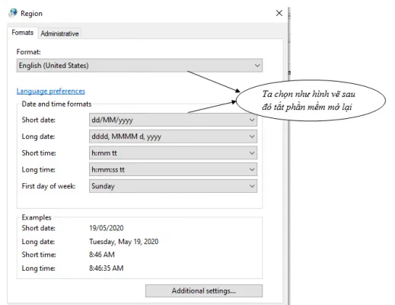The height and width of the screenshot is (305, 395).
Task: Click the chevron arrow of Short time field
Action: (x=252, y=153)
